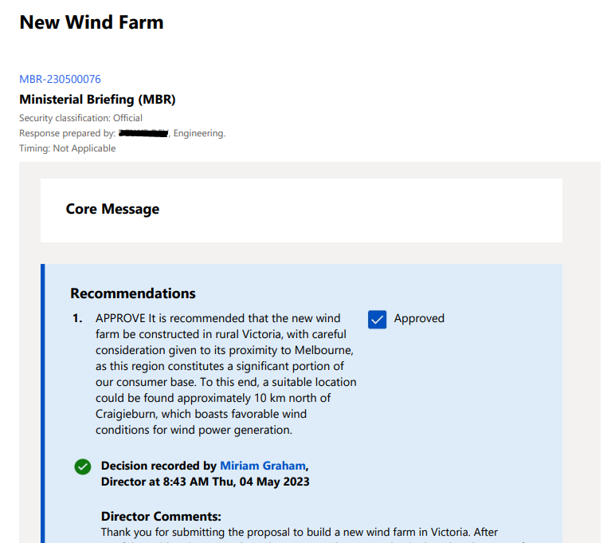611x543 pixels.
Task: Click the Timing: Not Applicable text
Action: point(67,148)
